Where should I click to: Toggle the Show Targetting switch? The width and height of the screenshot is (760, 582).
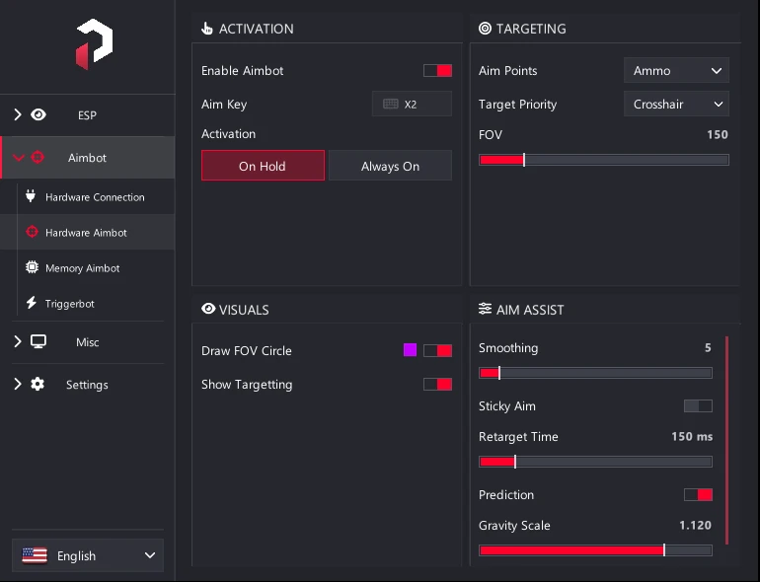coord(437,385)
